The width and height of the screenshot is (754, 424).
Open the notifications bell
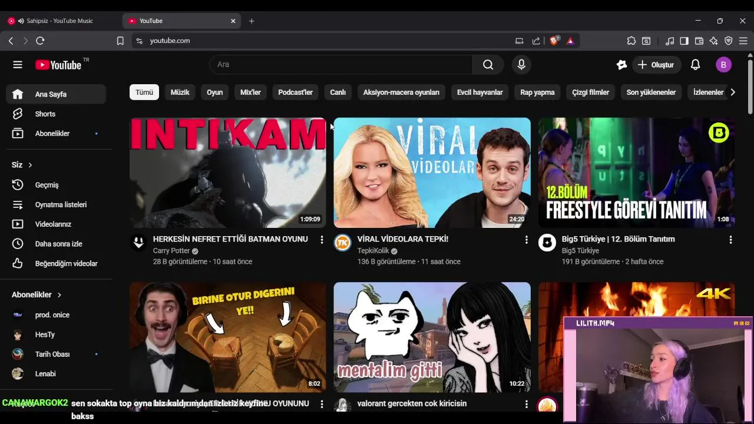pos(695,65)
